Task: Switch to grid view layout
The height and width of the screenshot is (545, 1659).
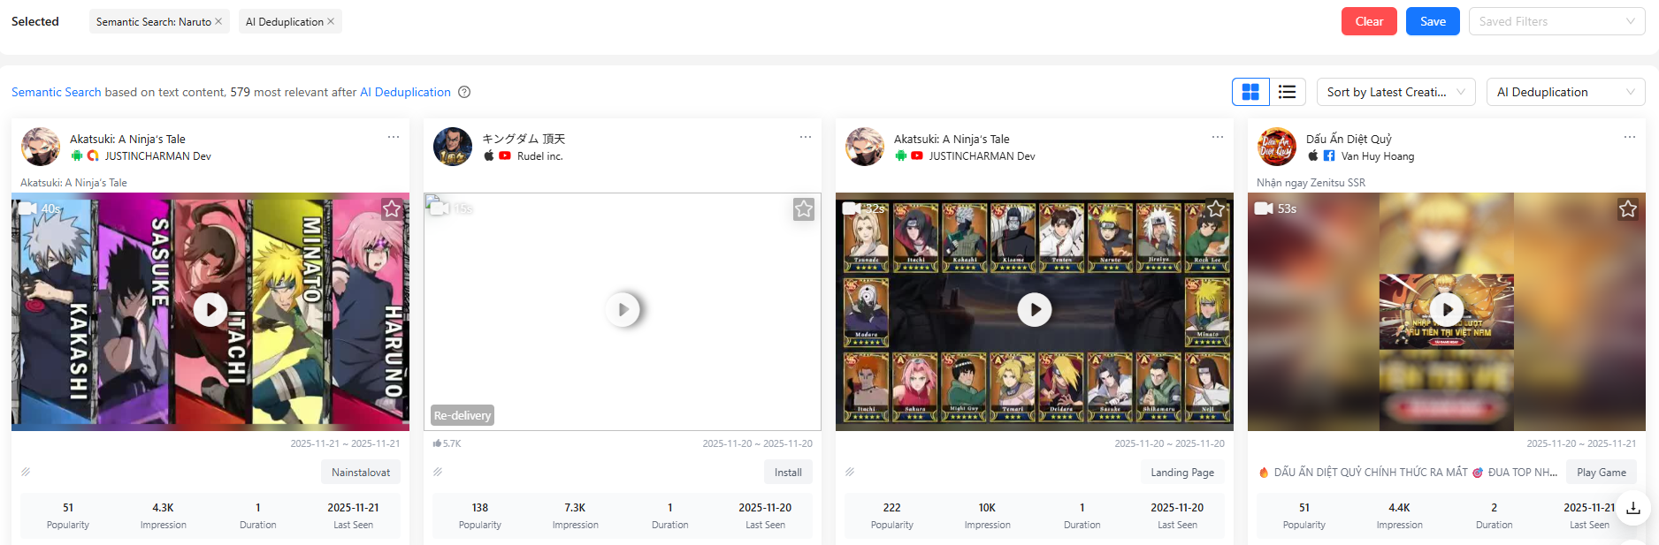Action: (x=1250, y=92)
